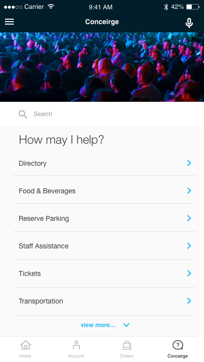This screenshot has height=362, width=204.
Task: Go to the Home tab icon
Action: pyautogui.click(x=26, y=345)
